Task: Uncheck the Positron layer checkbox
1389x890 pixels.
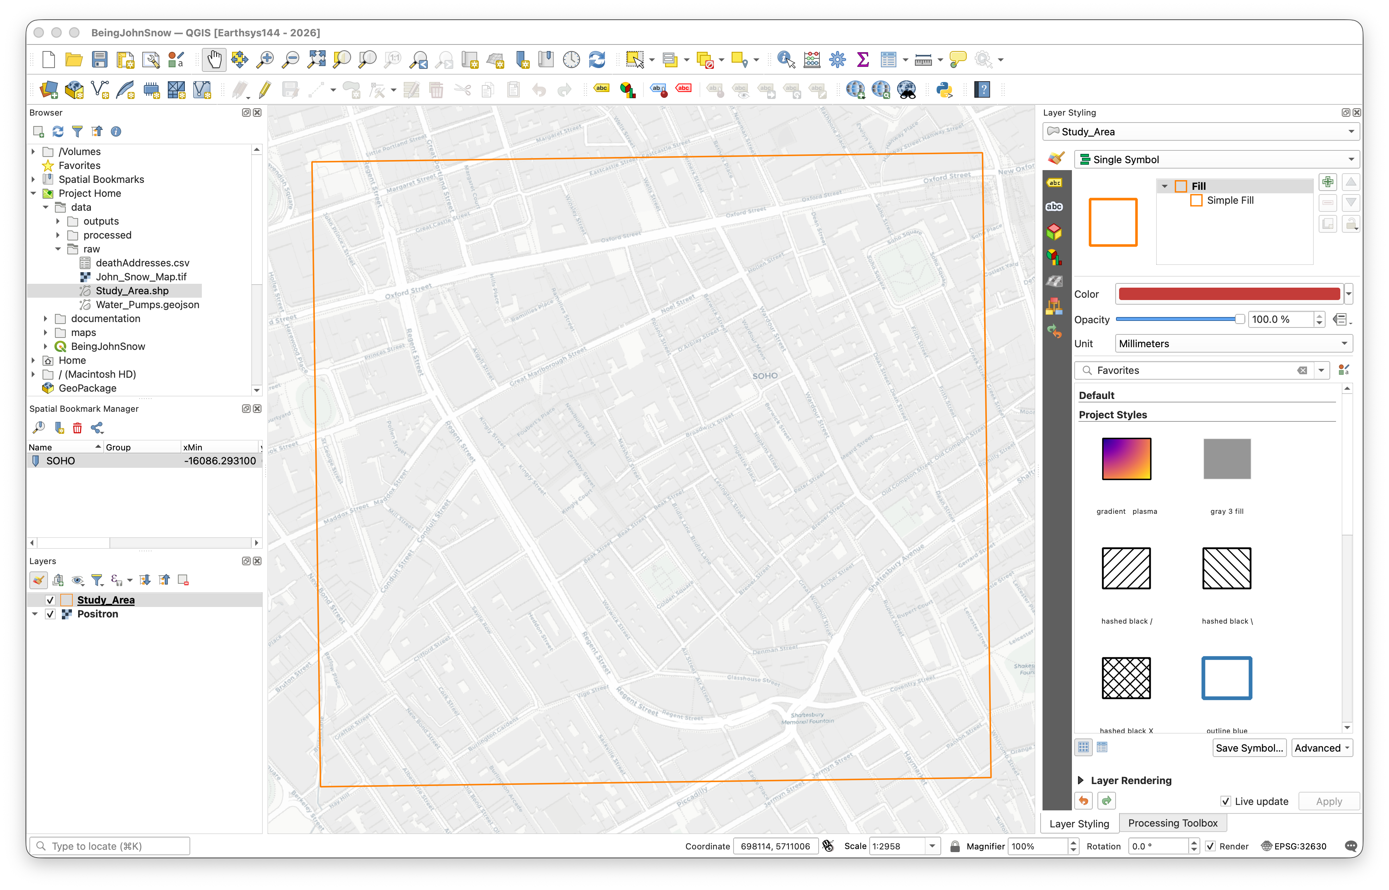Action: point(50,614)
